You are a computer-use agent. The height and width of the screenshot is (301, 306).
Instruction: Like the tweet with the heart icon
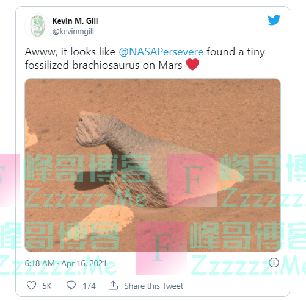(32, 285)
